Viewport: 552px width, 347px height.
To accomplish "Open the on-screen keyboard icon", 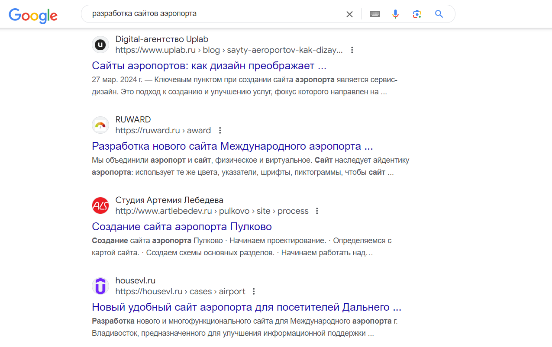I will 375,14.
